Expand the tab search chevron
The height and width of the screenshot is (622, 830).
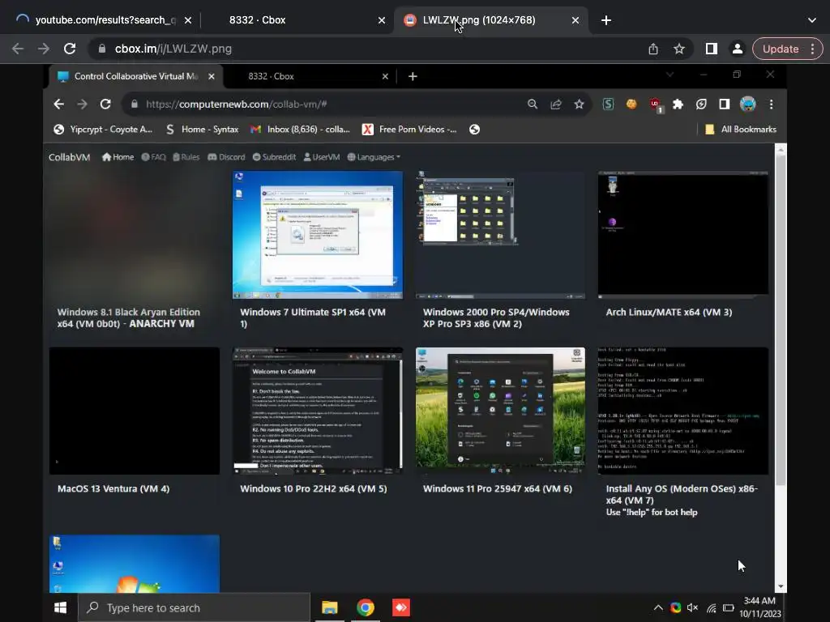[812, 20]
